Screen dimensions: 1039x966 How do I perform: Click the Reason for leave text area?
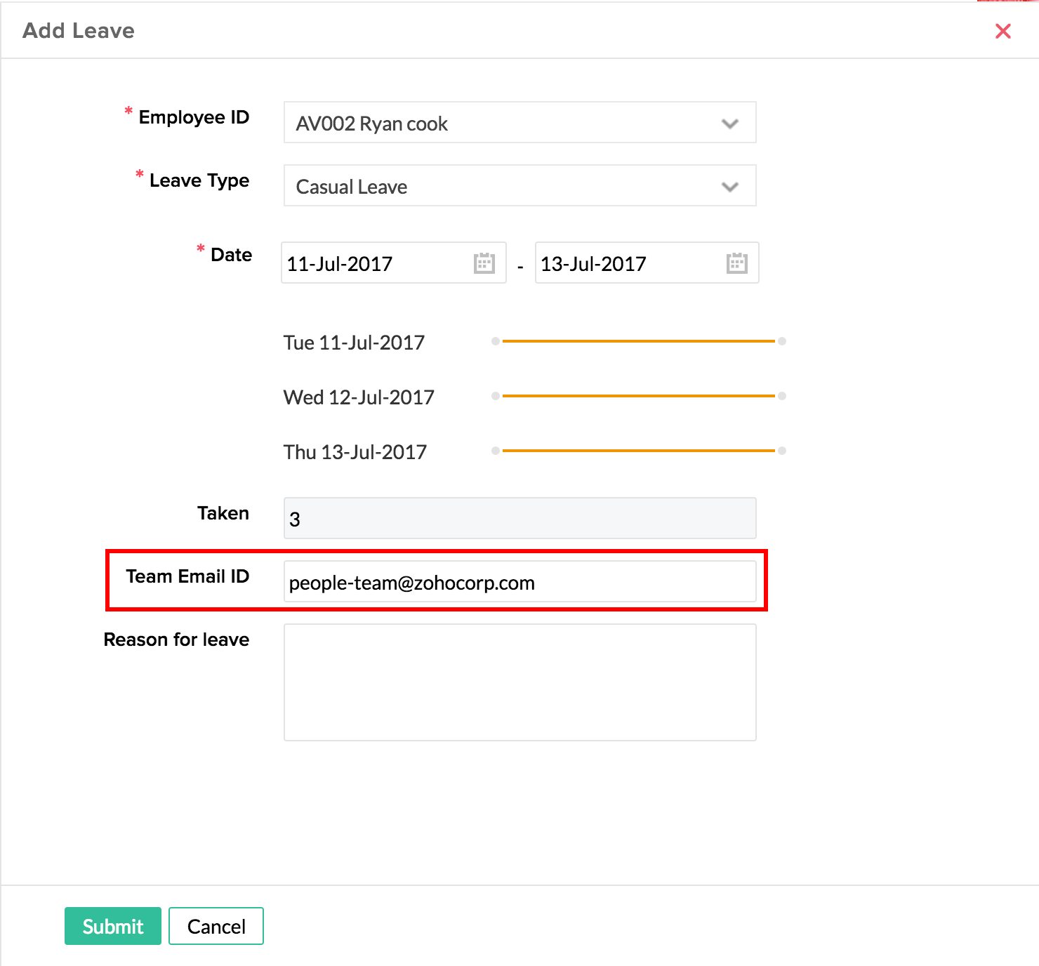(x=520, y=682)
